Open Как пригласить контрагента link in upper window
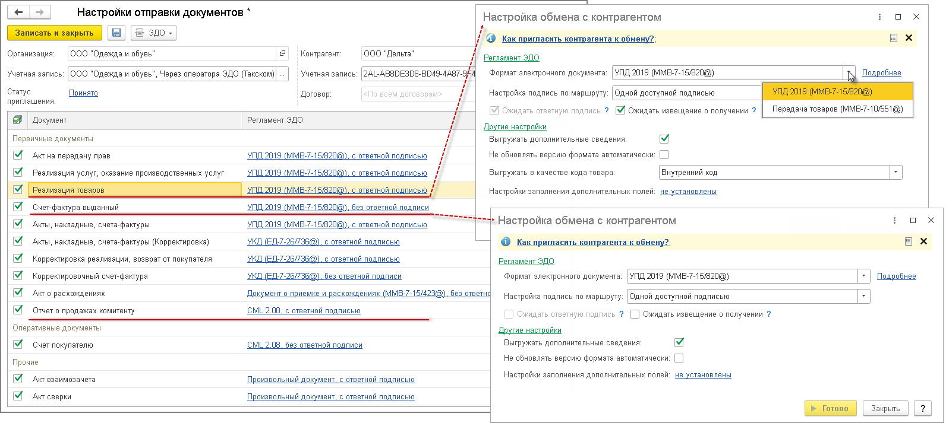This screenshot has width=946, height=423. [578, 39]
